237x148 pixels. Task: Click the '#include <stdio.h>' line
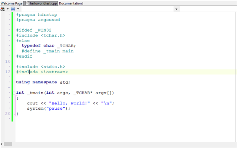pos(41,67)
